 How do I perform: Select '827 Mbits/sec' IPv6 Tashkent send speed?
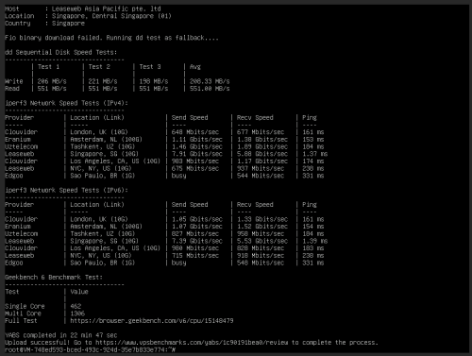(195, 234)
